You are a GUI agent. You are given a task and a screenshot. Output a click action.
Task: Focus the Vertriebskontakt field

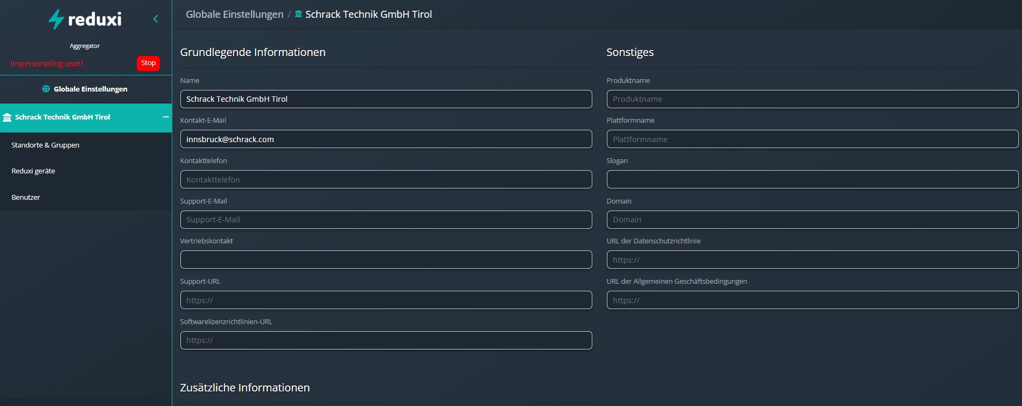386,260
